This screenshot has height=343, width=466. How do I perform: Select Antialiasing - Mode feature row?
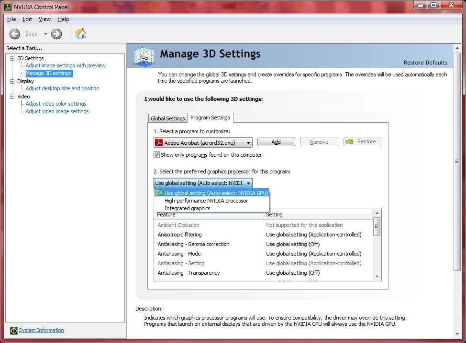point(264,254)
